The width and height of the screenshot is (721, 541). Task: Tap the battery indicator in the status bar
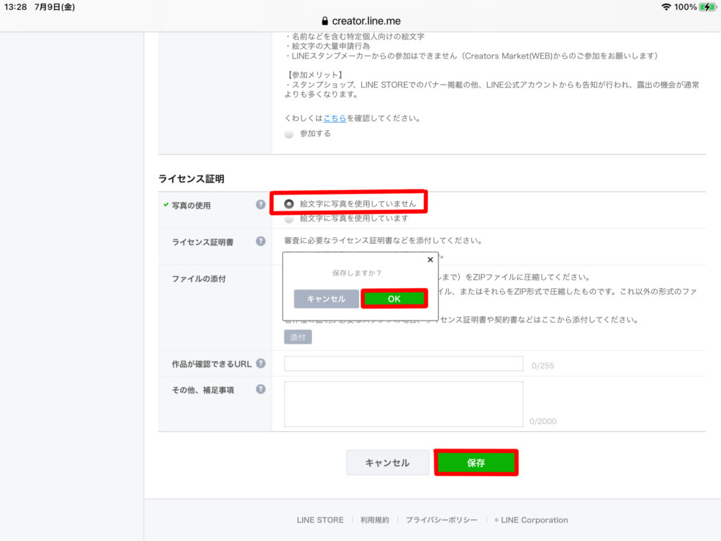pyautogui.click(x=708, y=6)
